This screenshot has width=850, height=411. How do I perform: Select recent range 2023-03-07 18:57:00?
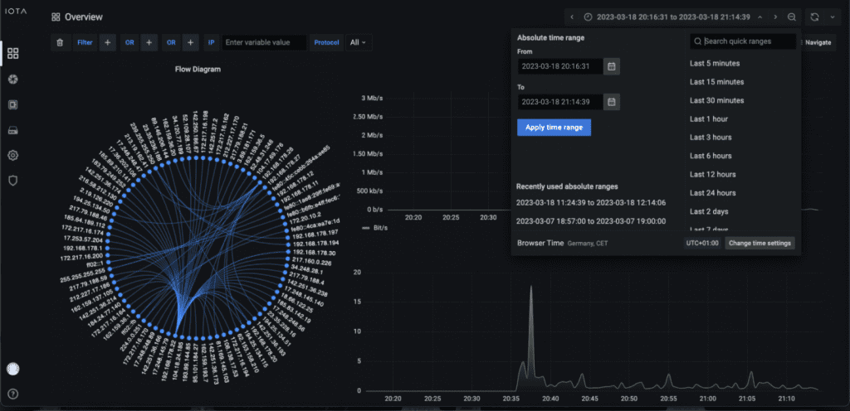click(x=592, y=221)
